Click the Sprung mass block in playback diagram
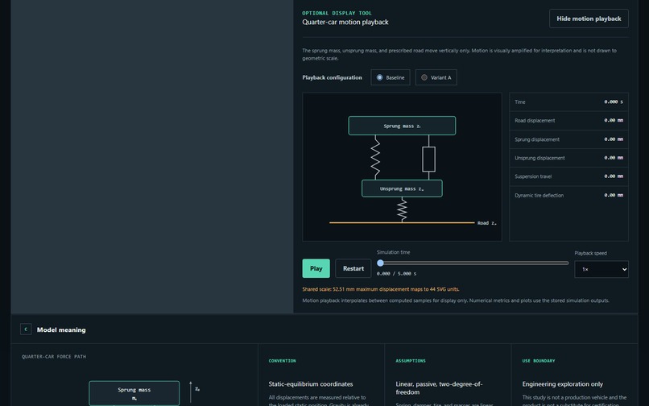Viewport: 649px width, 406px height. (402, 126)
